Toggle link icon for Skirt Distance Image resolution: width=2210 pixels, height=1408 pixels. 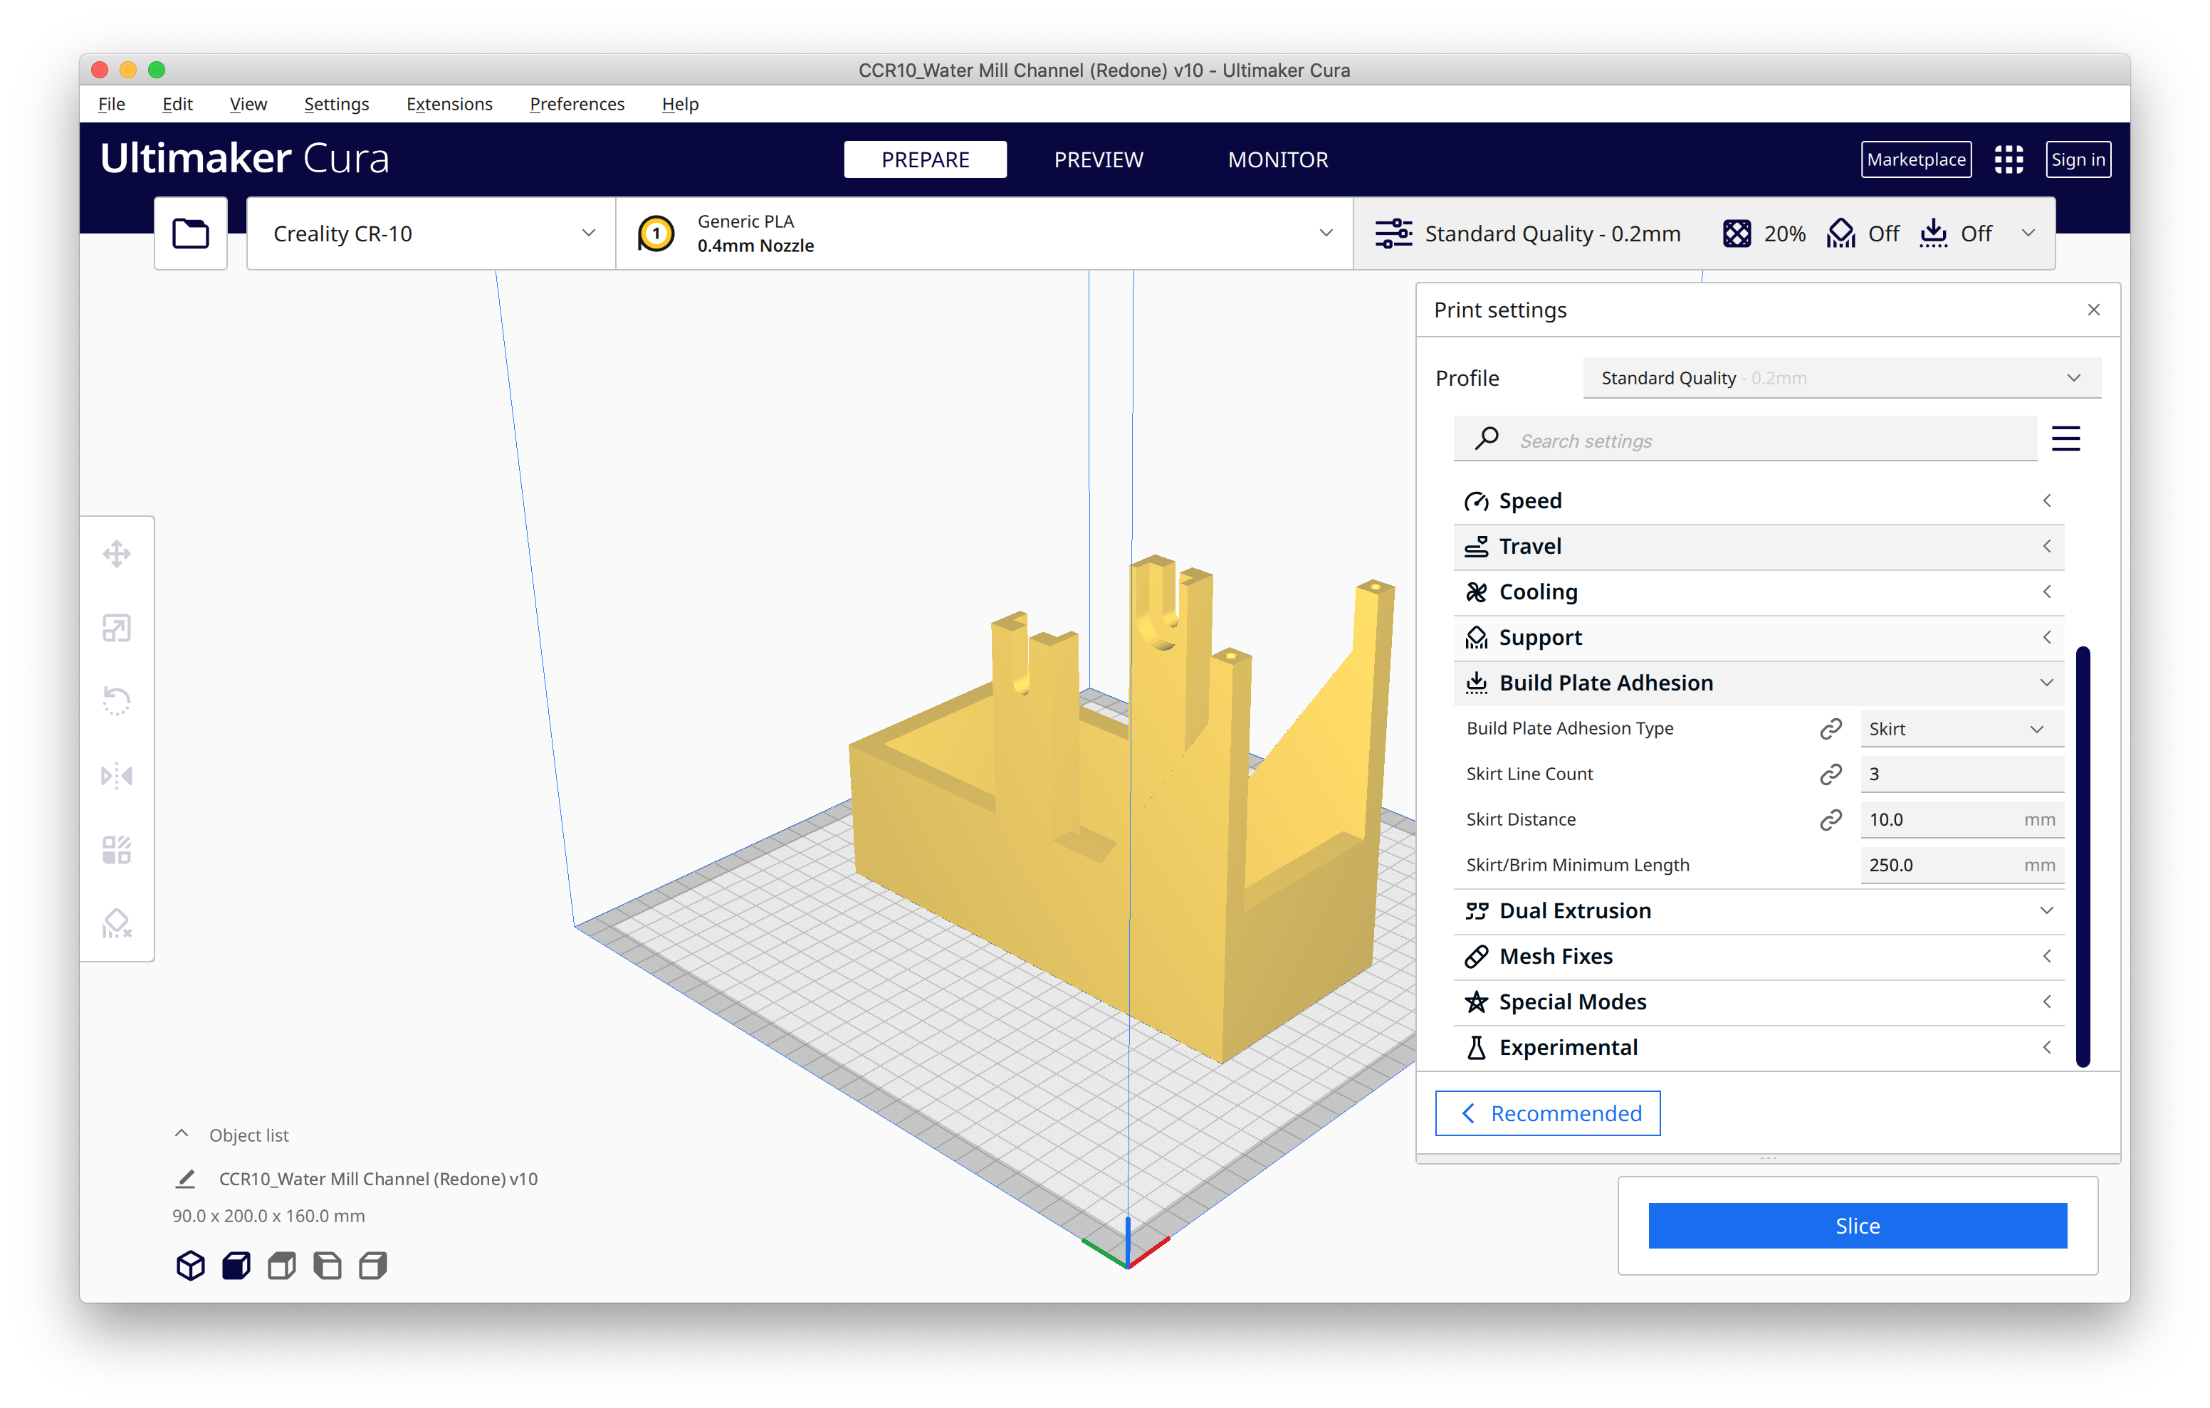pos(1830,819)
